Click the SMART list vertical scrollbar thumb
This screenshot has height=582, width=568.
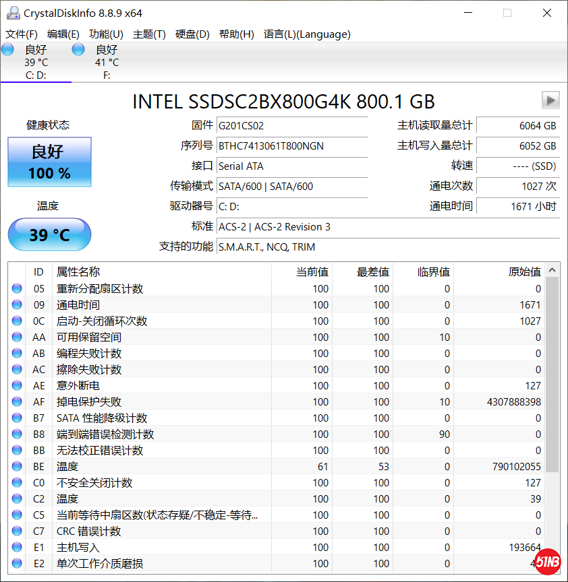pos(552,375)
